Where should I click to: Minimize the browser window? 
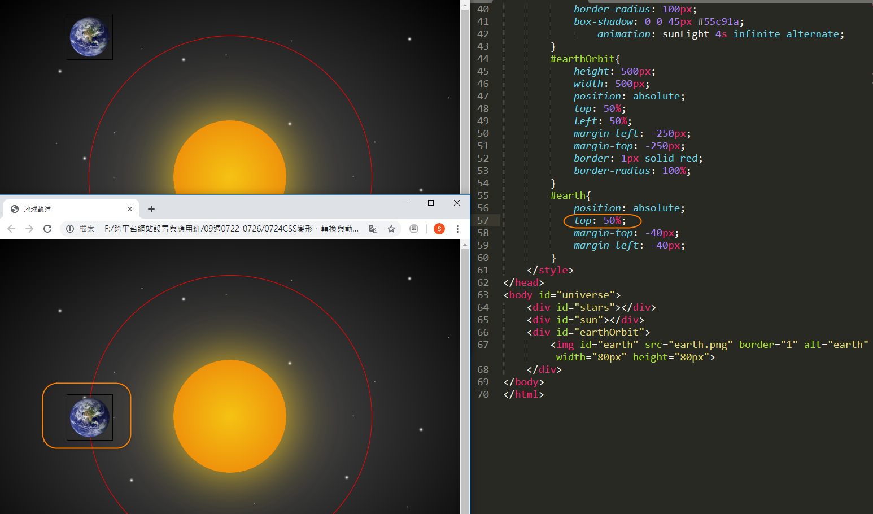tap(405, 203)
